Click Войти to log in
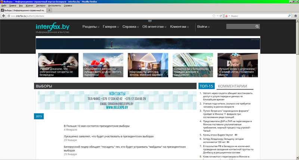299x160 pixels. (x=204, y=27)
